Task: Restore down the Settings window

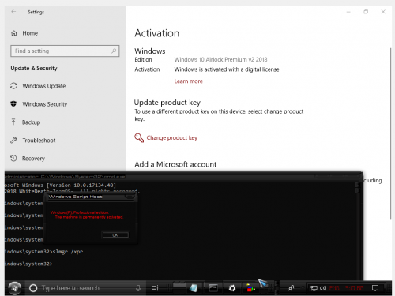Action: [366, 12]
